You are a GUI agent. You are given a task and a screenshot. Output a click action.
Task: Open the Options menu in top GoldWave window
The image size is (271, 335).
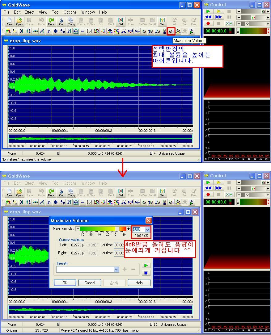[70, 12]
